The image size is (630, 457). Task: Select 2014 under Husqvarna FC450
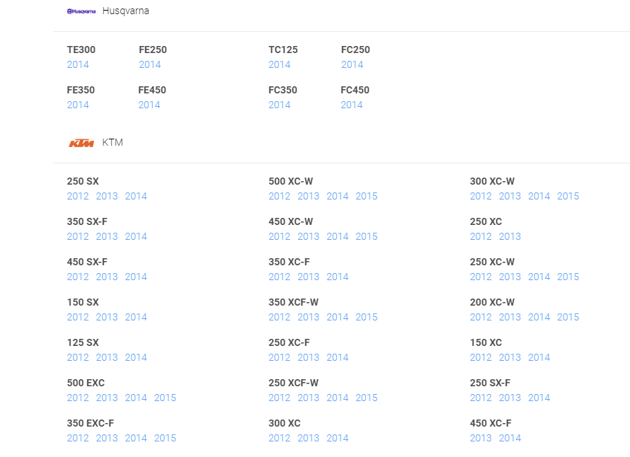351,105
